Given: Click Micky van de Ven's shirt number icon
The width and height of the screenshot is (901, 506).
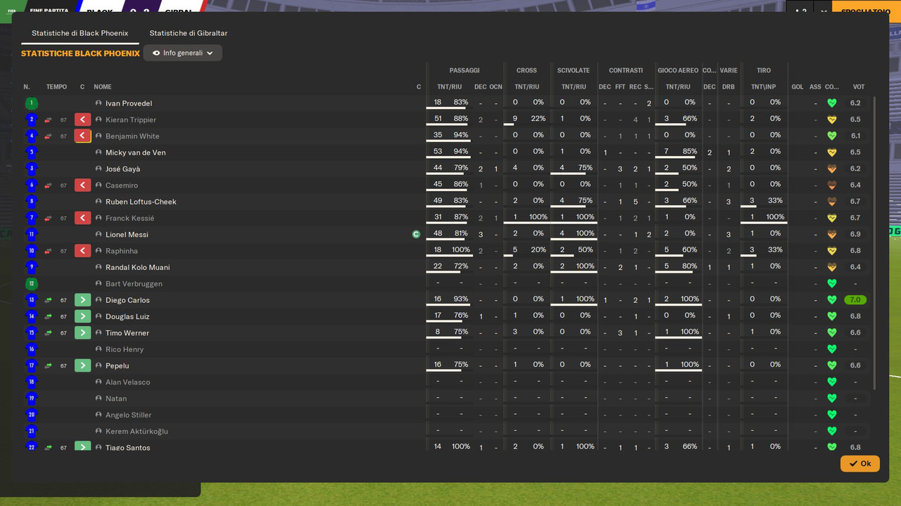Looking at the screenshot, I should pyautogui.click(x=31, y=153).
